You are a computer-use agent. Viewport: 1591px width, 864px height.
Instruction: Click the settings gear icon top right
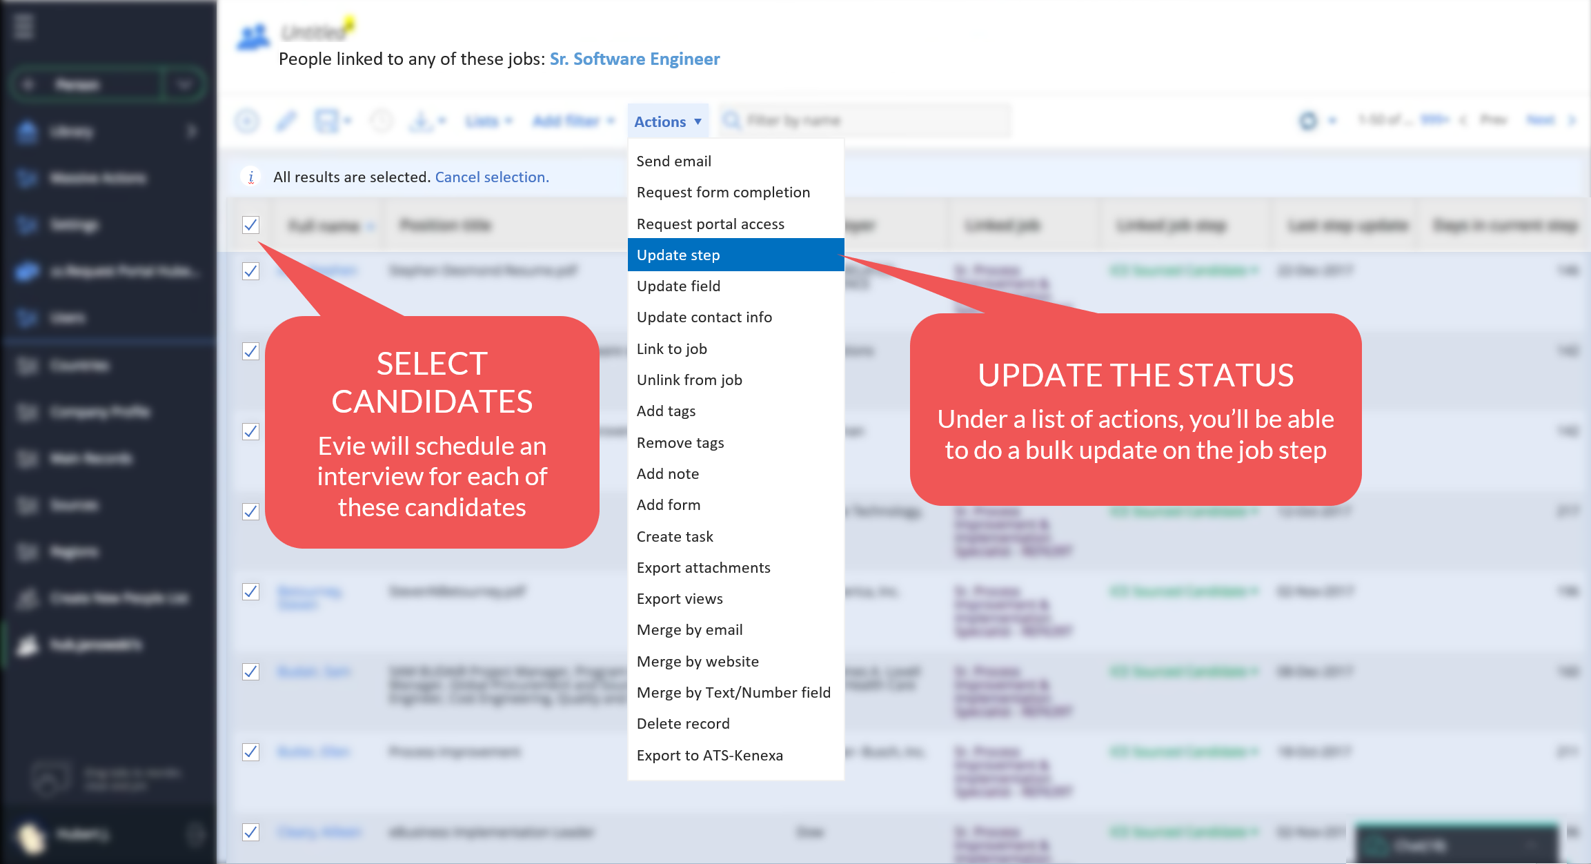[x=1306, y=120]
